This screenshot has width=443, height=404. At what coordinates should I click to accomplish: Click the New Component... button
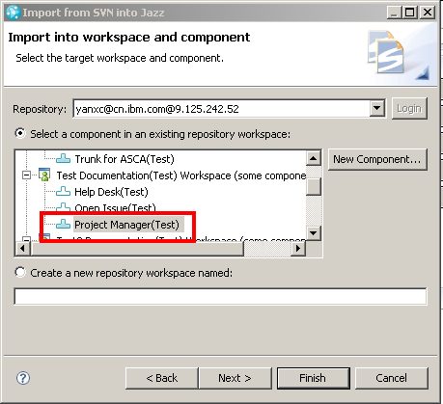(377, 159)
